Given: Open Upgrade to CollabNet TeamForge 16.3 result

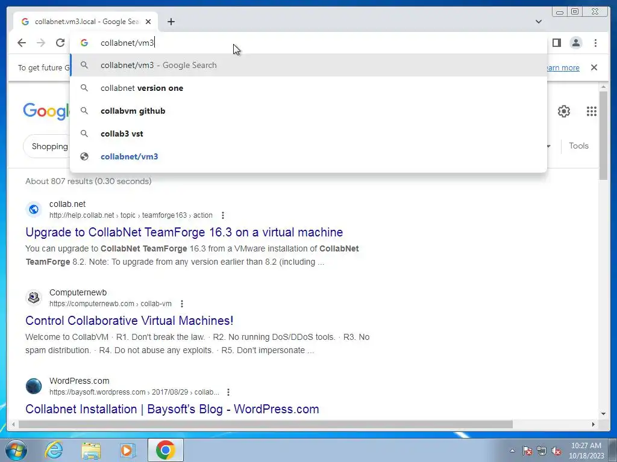Looking at the screenshot, I should pos(184,232).
